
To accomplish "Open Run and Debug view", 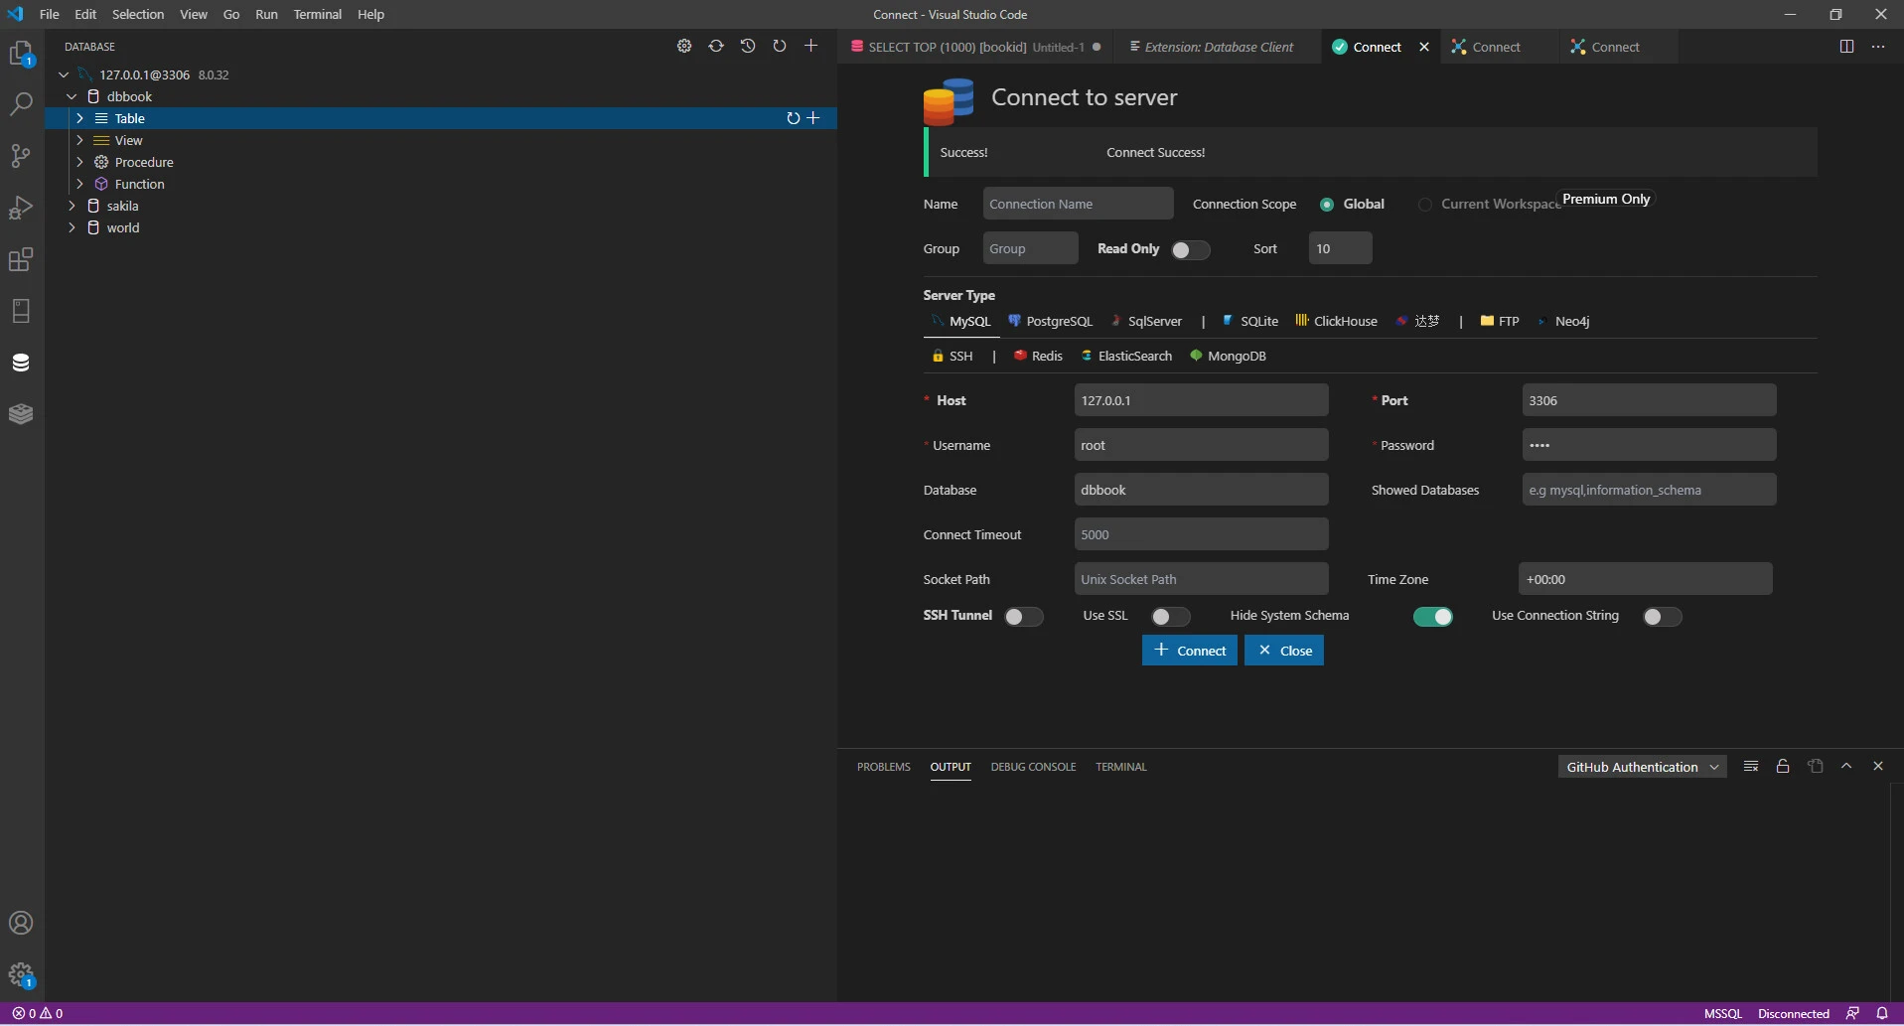I will pyautogui.click(x=21, y=208).
